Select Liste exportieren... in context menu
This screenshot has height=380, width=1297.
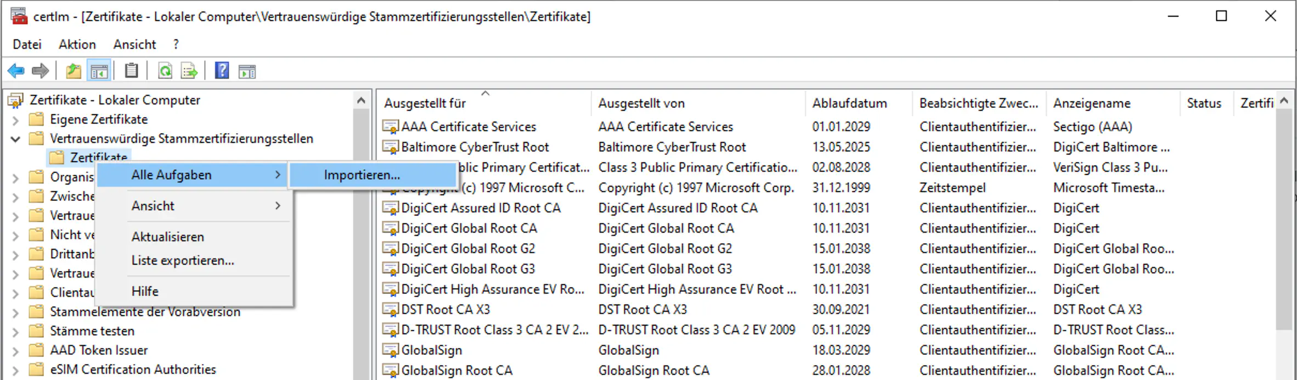183,261
